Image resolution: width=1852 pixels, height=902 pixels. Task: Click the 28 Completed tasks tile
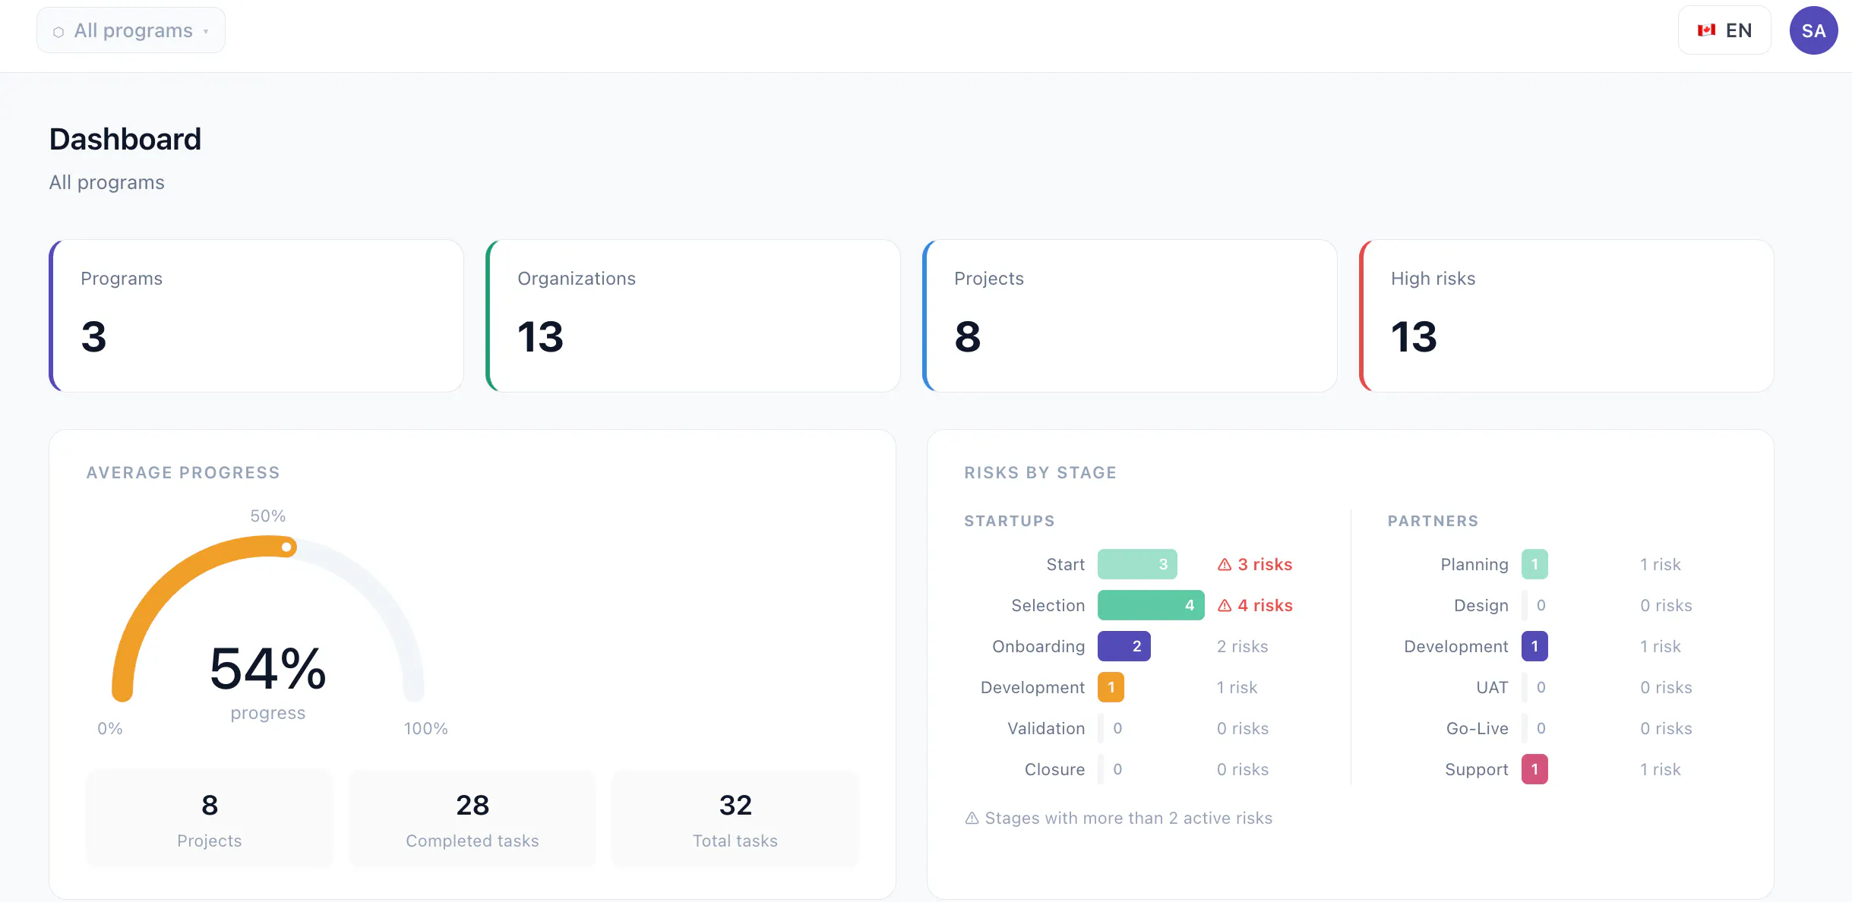pos(472,818)
